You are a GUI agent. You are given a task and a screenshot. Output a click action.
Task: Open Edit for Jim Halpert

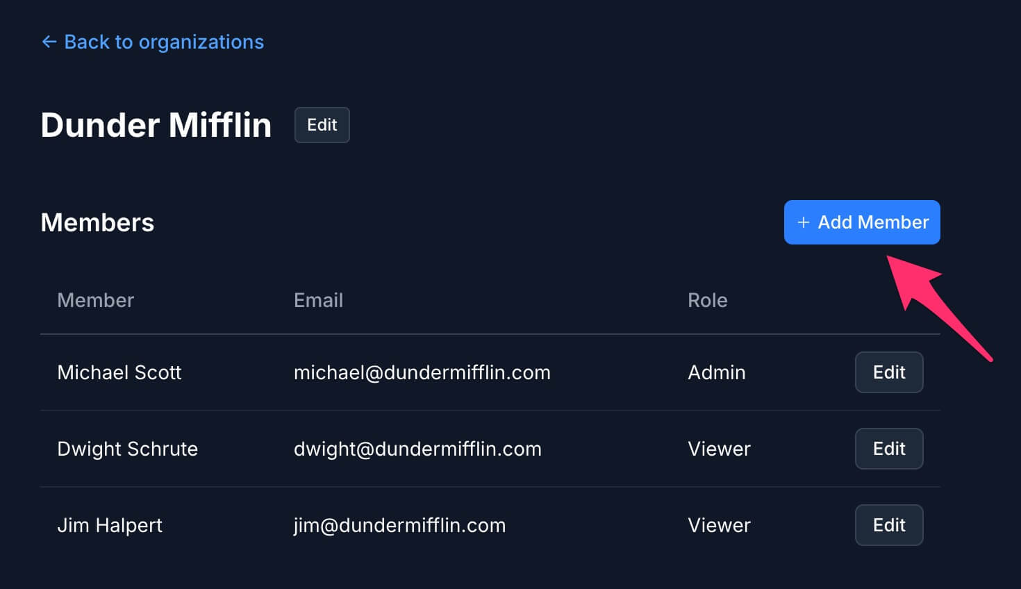888,525
